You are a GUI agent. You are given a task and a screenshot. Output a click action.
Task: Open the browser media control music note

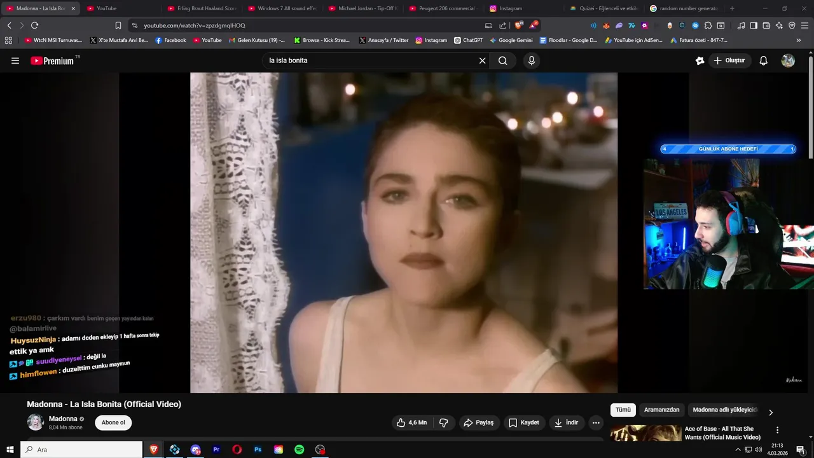[741, 25]
